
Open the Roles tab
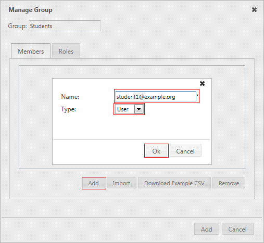[66, 51]
